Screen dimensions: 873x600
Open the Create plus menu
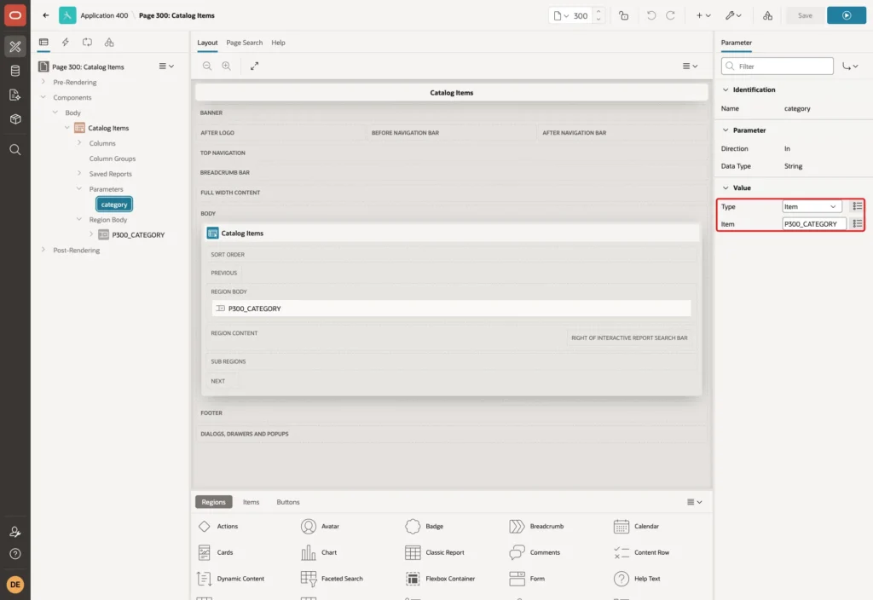click(x=703, y=15)
